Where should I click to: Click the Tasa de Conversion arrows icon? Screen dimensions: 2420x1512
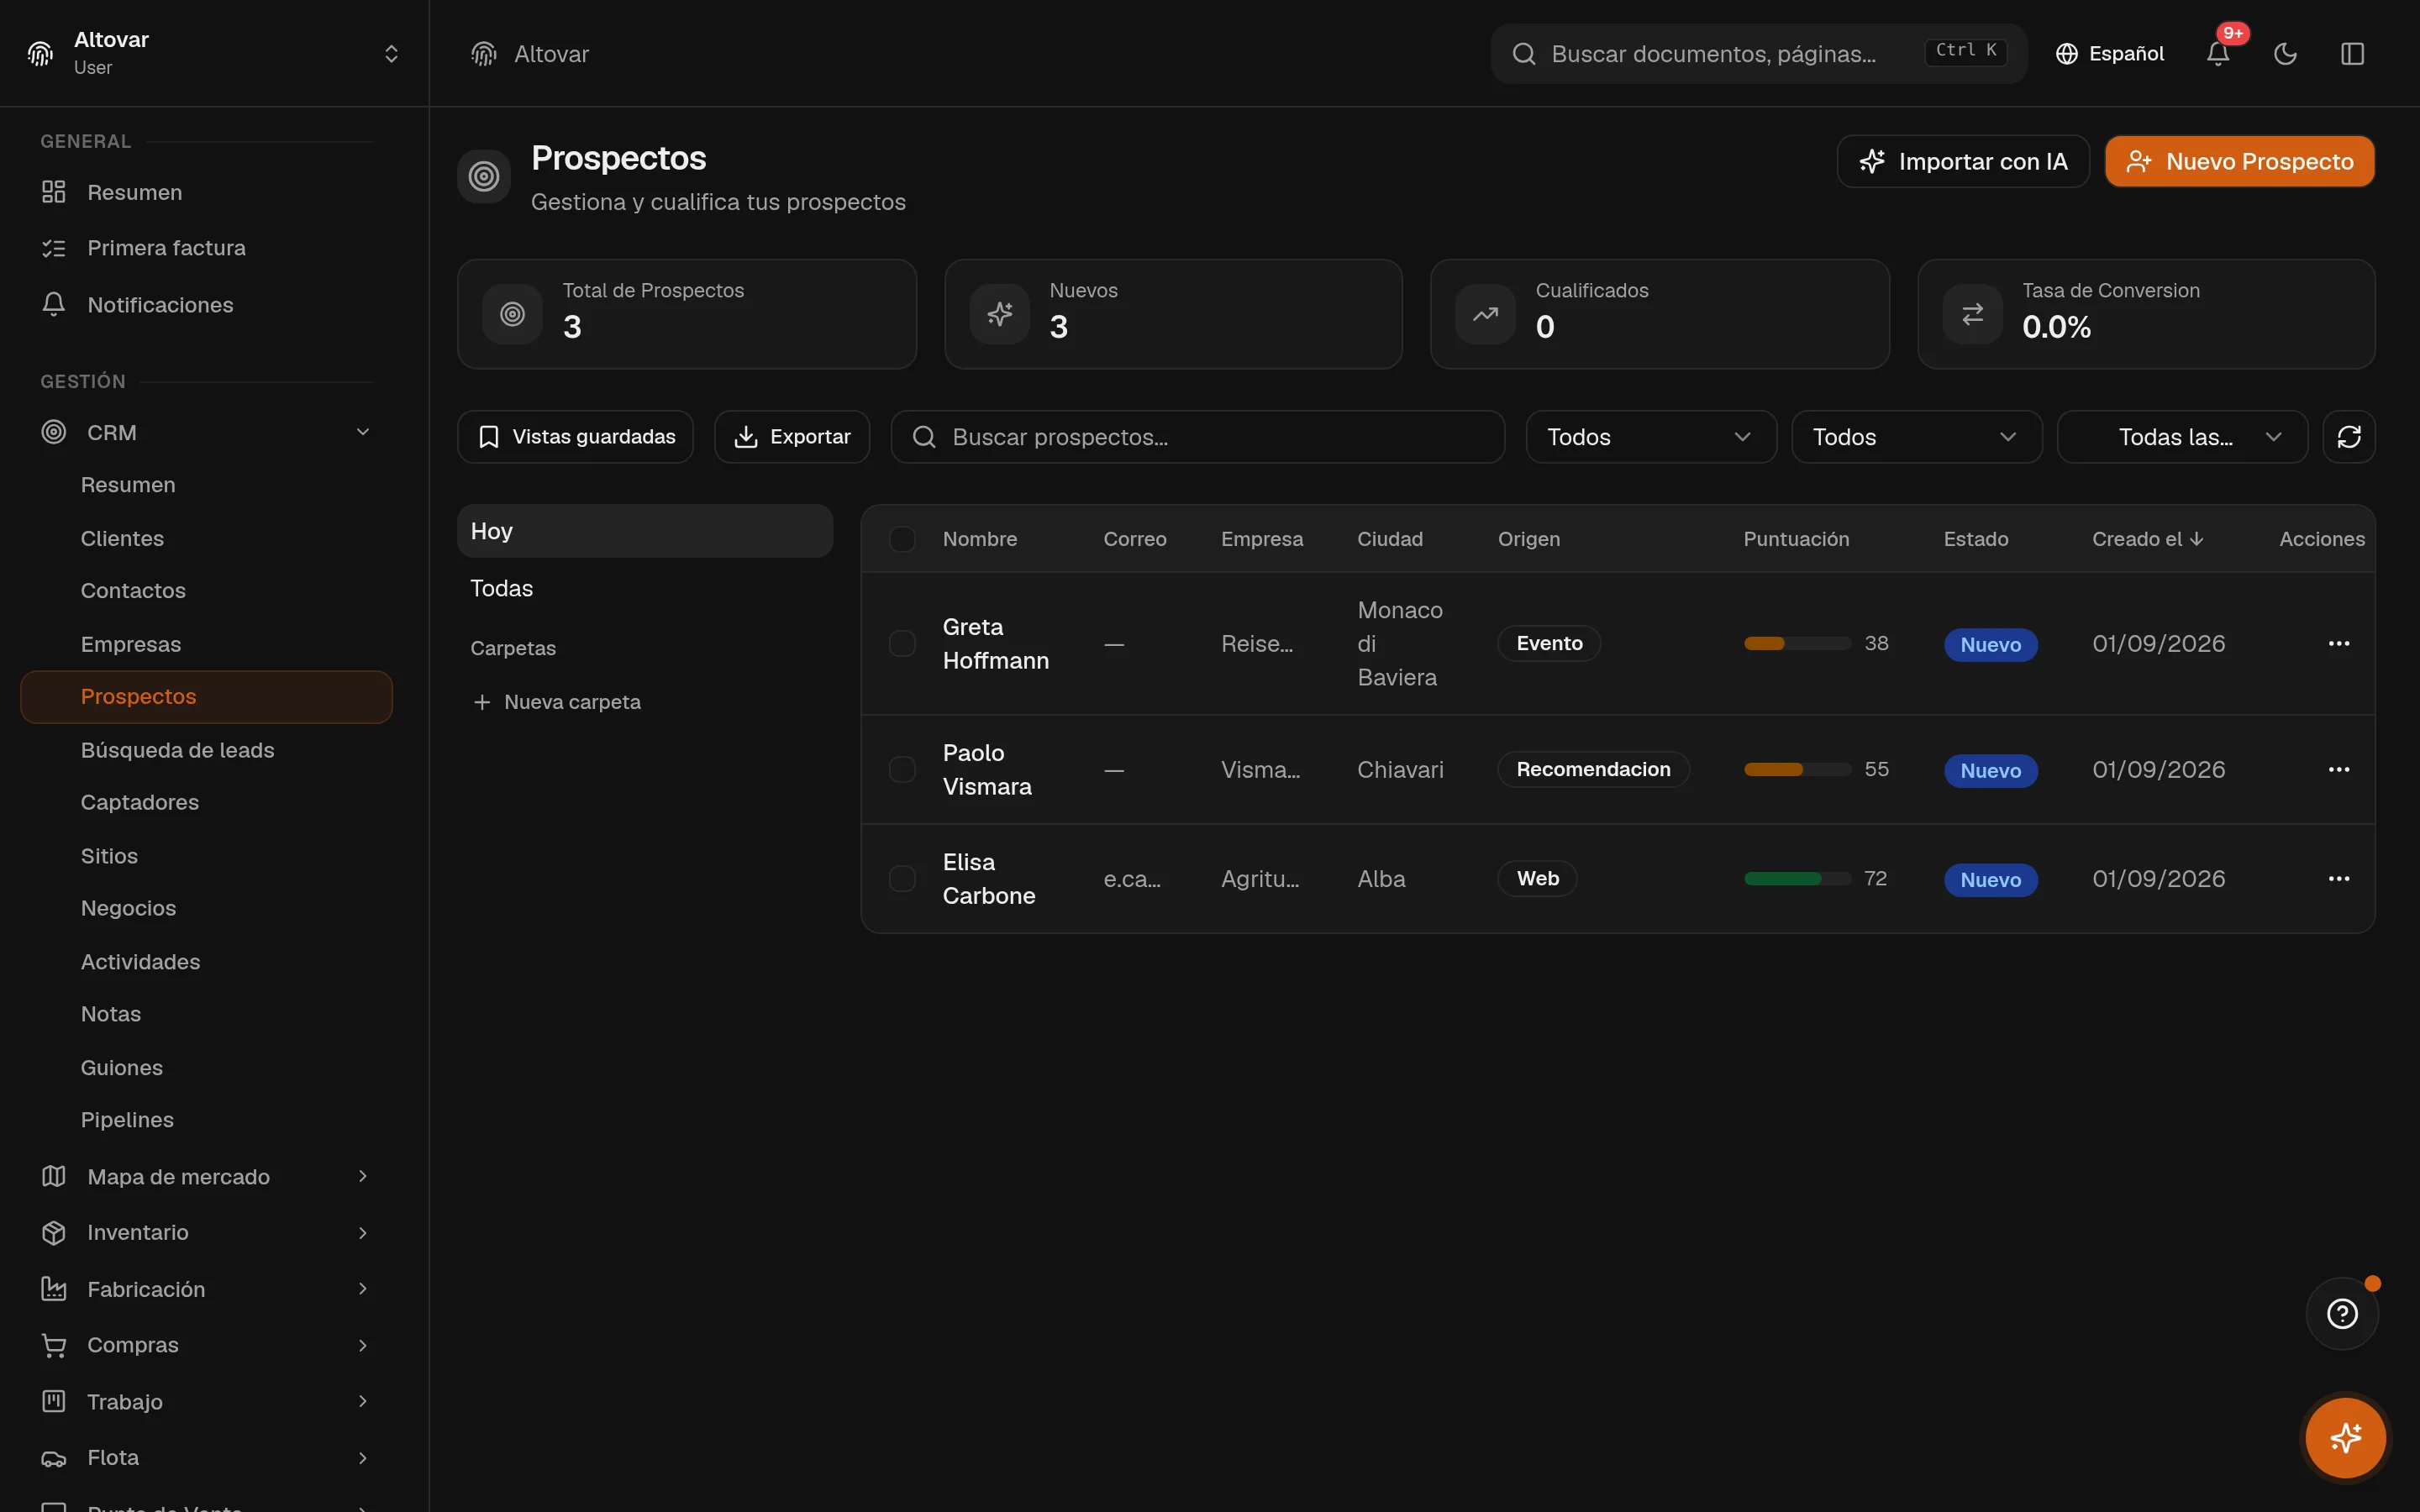pos(1972,314)
